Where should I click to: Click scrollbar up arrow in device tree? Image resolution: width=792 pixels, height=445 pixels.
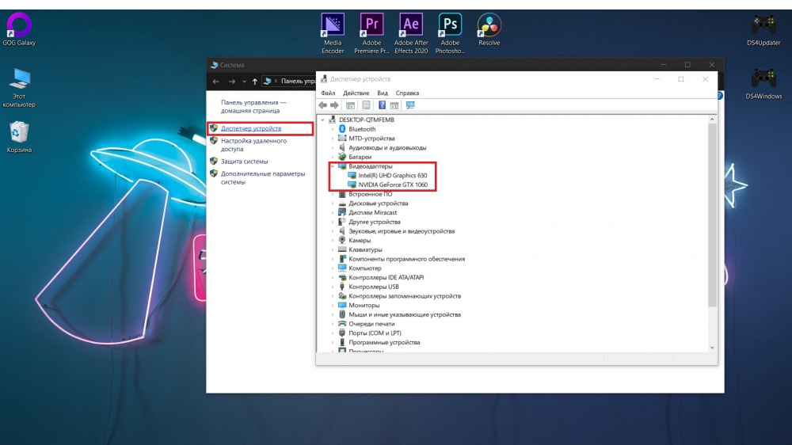point(712,120)
